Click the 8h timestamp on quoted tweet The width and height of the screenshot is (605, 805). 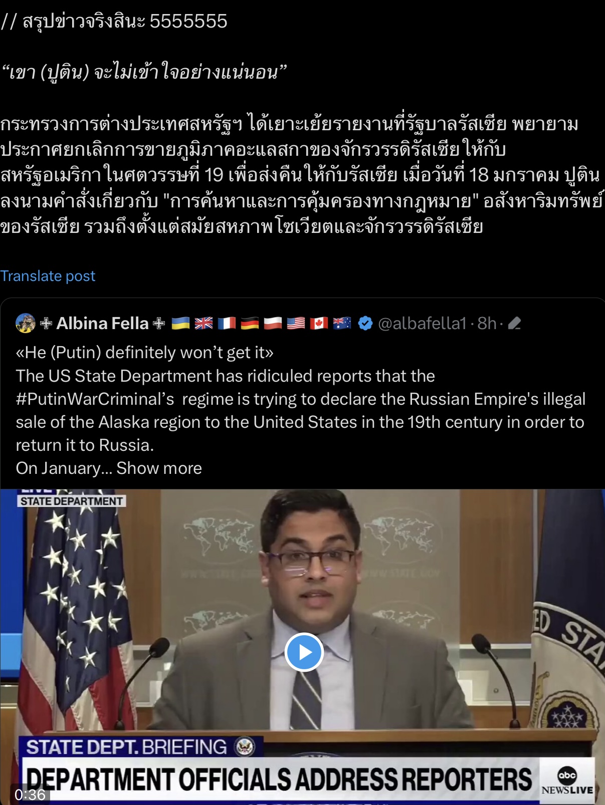[x=487, y=324]
